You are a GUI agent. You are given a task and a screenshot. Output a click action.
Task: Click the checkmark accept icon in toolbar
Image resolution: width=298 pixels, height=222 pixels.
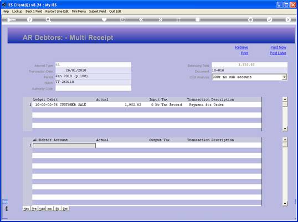pyautogui.click(x=269, y=19)
